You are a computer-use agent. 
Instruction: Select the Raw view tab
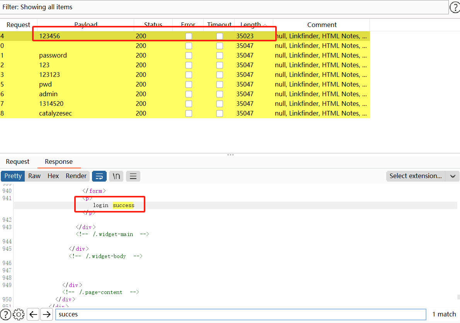pyautogui.click(x=34, y=176)
